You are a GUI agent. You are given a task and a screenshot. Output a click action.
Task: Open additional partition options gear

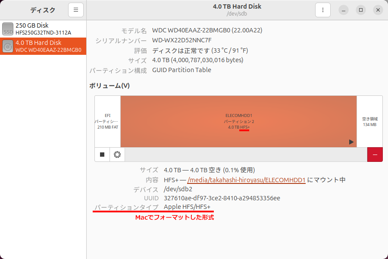click(117, 155)
